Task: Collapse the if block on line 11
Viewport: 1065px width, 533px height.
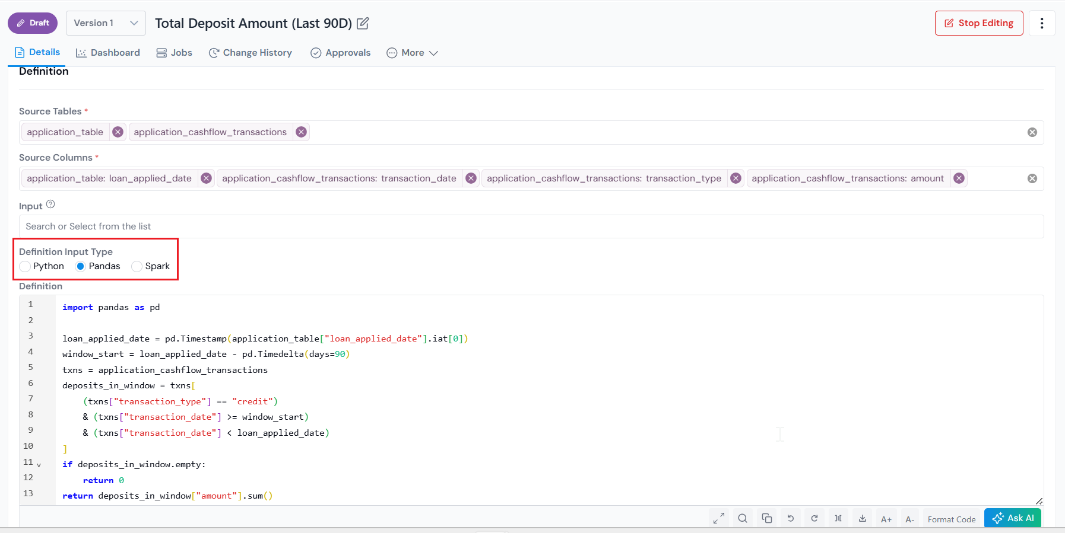Action: pyautogui.click(x=39, y=465)
